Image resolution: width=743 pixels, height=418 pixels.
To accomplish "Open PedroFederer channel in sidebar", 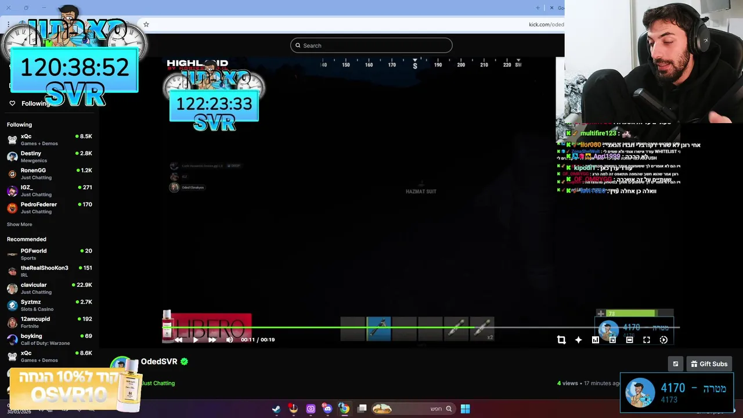I will tap(49, 207).
